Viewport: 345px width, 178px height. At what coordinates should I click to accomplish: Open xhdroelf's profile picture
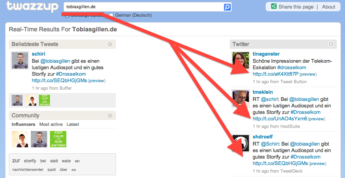[x=241, y=143]
